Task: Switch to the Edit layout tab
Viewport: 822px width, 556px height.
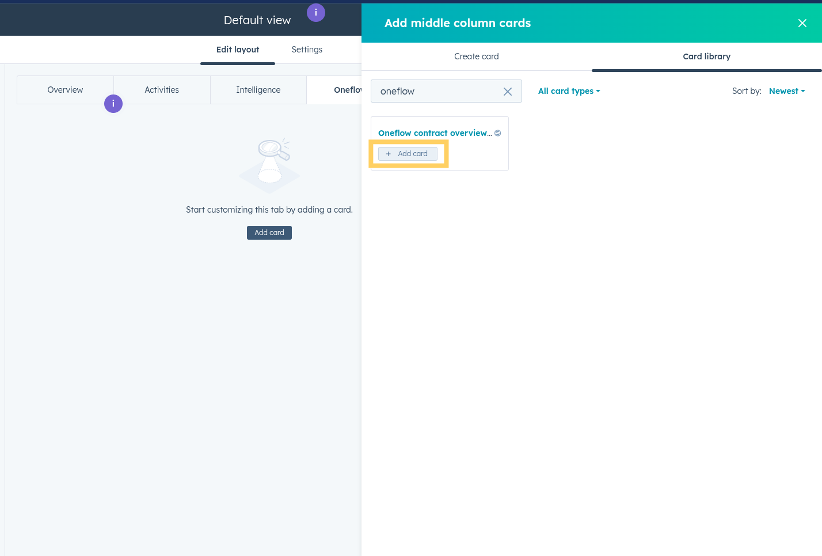Action: pyautogui.click(x=238, y=50)
